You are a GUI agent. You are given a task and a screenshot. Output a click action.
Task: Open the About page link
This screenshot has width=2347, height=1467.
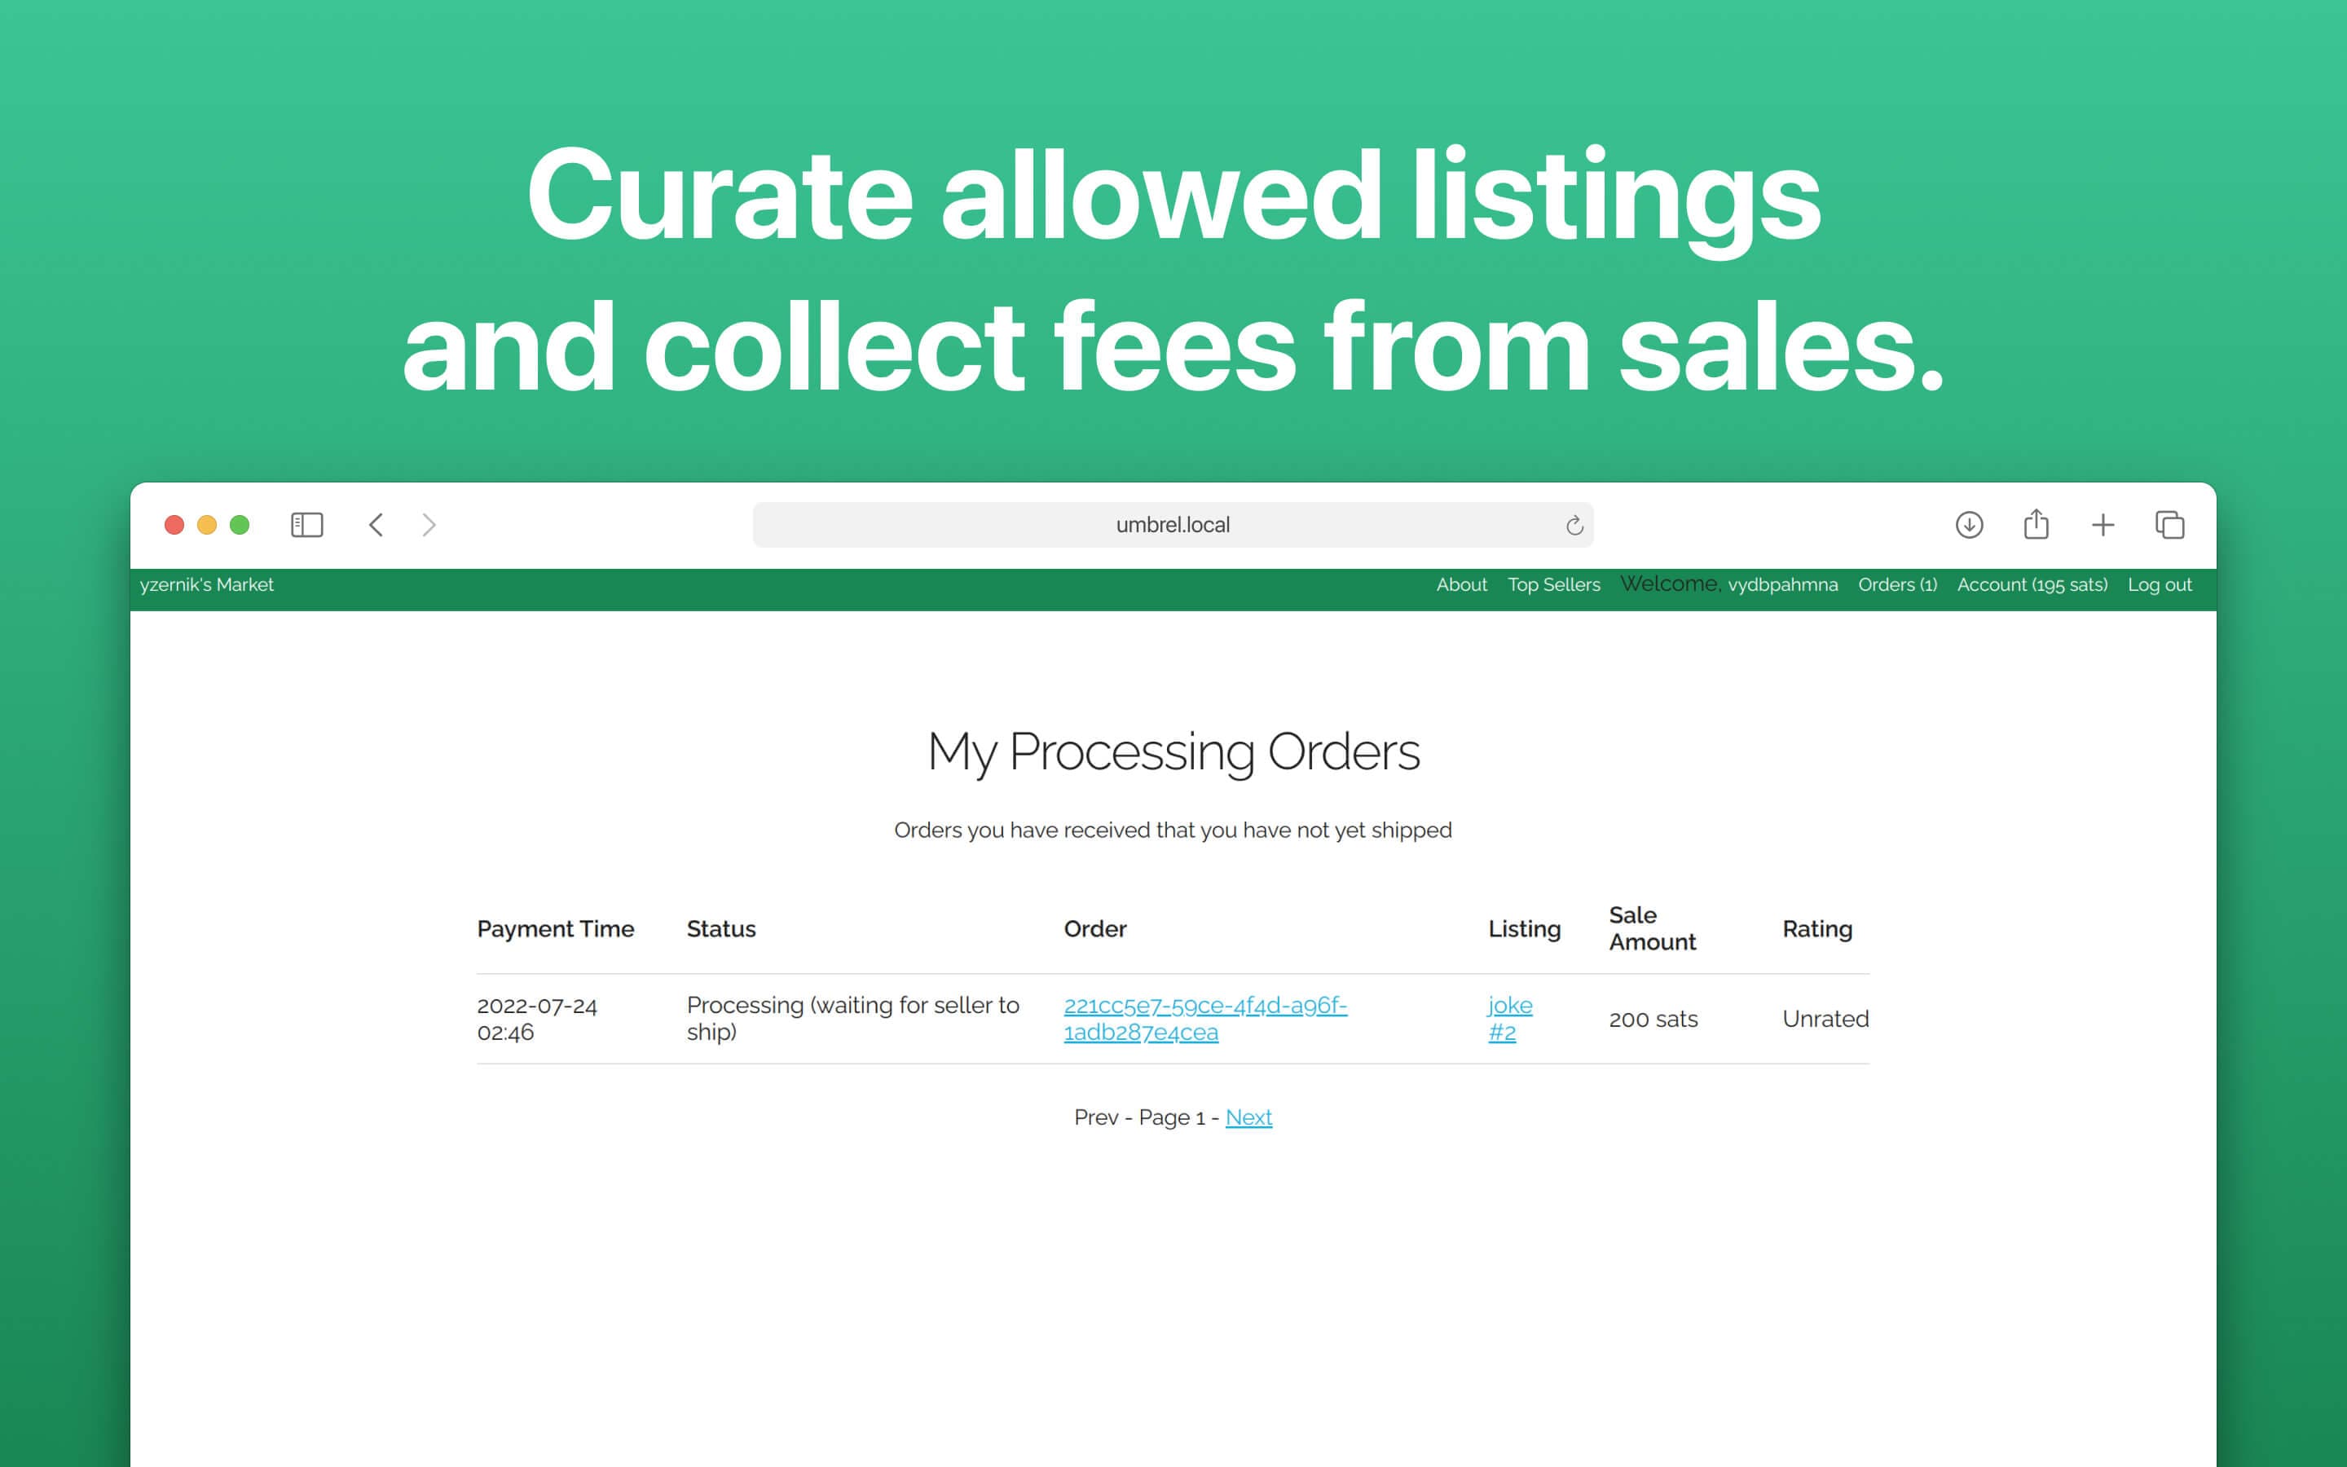1458,585
